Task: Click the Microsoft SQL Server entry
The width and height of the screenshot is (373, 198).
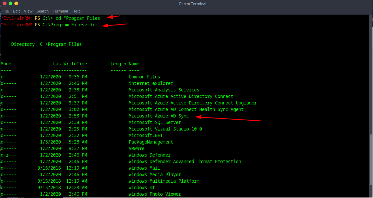Action: tap(155, 122)
